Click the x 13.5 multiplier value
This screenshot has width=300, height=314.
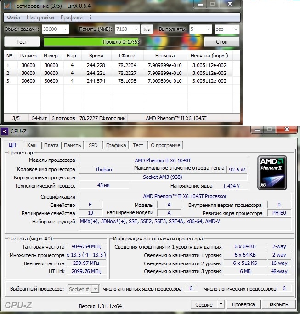coord(86,255)
